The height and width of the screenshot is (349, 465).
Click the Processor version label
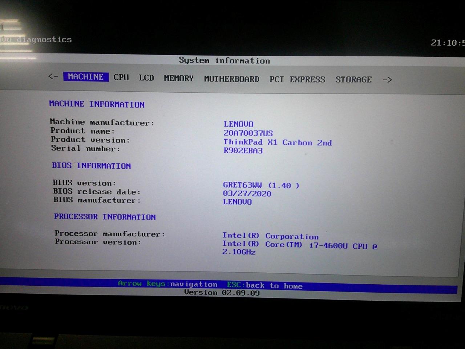(98, 242)
